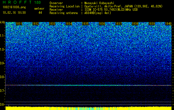This screenshot has height=110, width=174.
Task: Click the 1833 time marker
Action: click(x=52, y=24)
